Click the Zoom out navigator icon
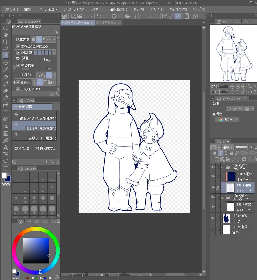Viewport: 257px width, 280px height. click(x=232, y=87)
